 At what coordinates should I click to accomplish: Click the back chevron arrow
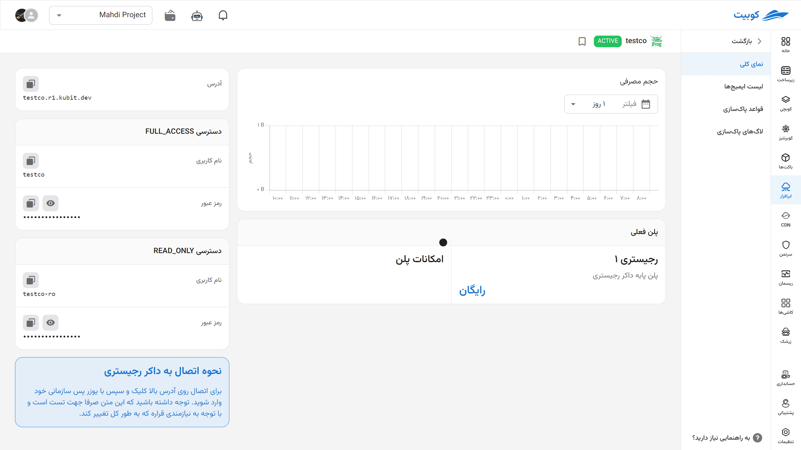[x=759, y=41]
